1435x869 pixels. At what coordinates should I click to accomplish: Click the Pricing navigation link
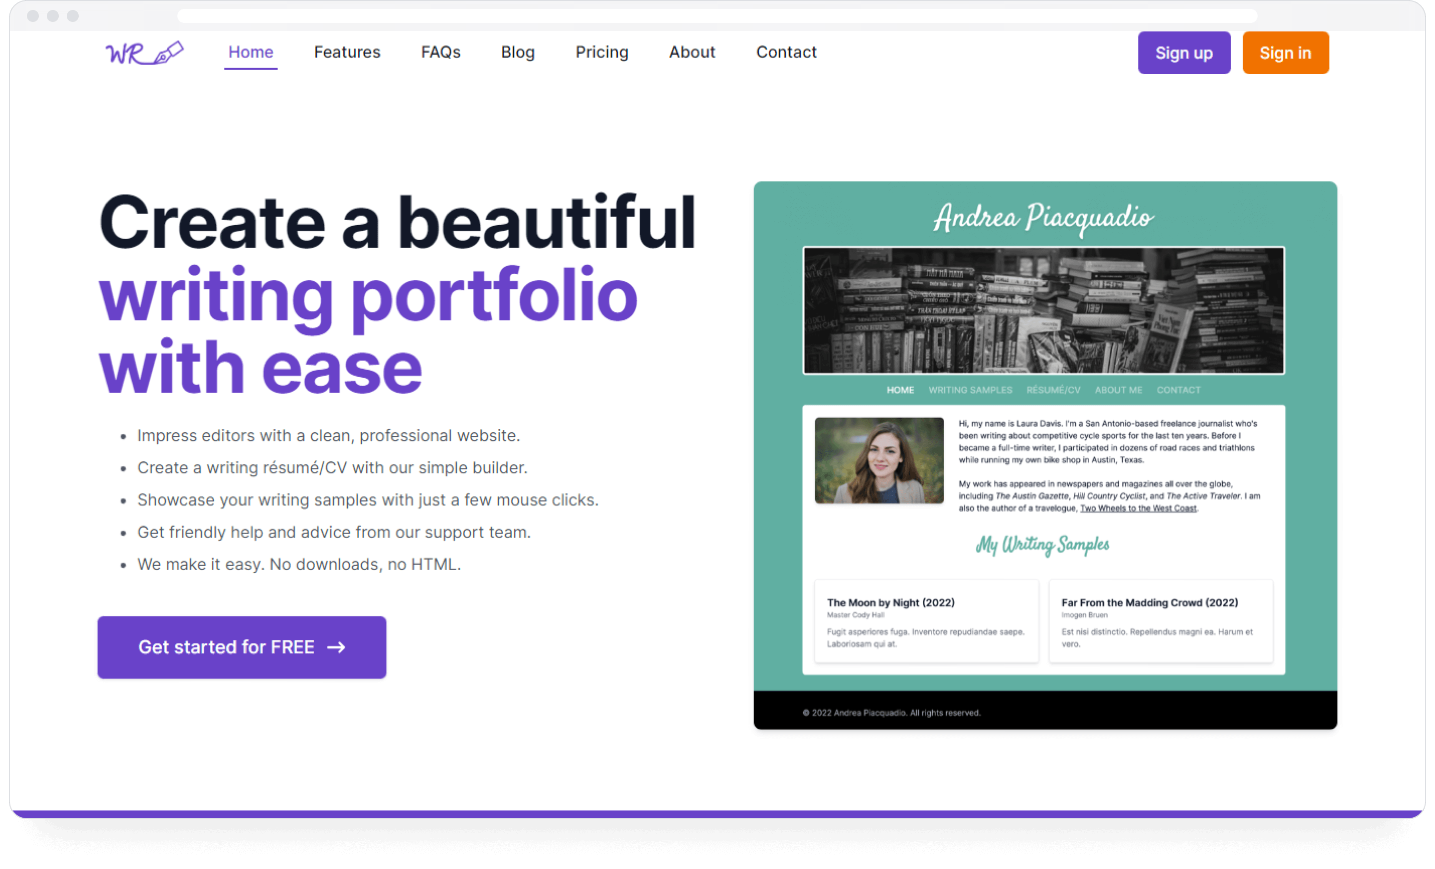(x=602, y=52)
